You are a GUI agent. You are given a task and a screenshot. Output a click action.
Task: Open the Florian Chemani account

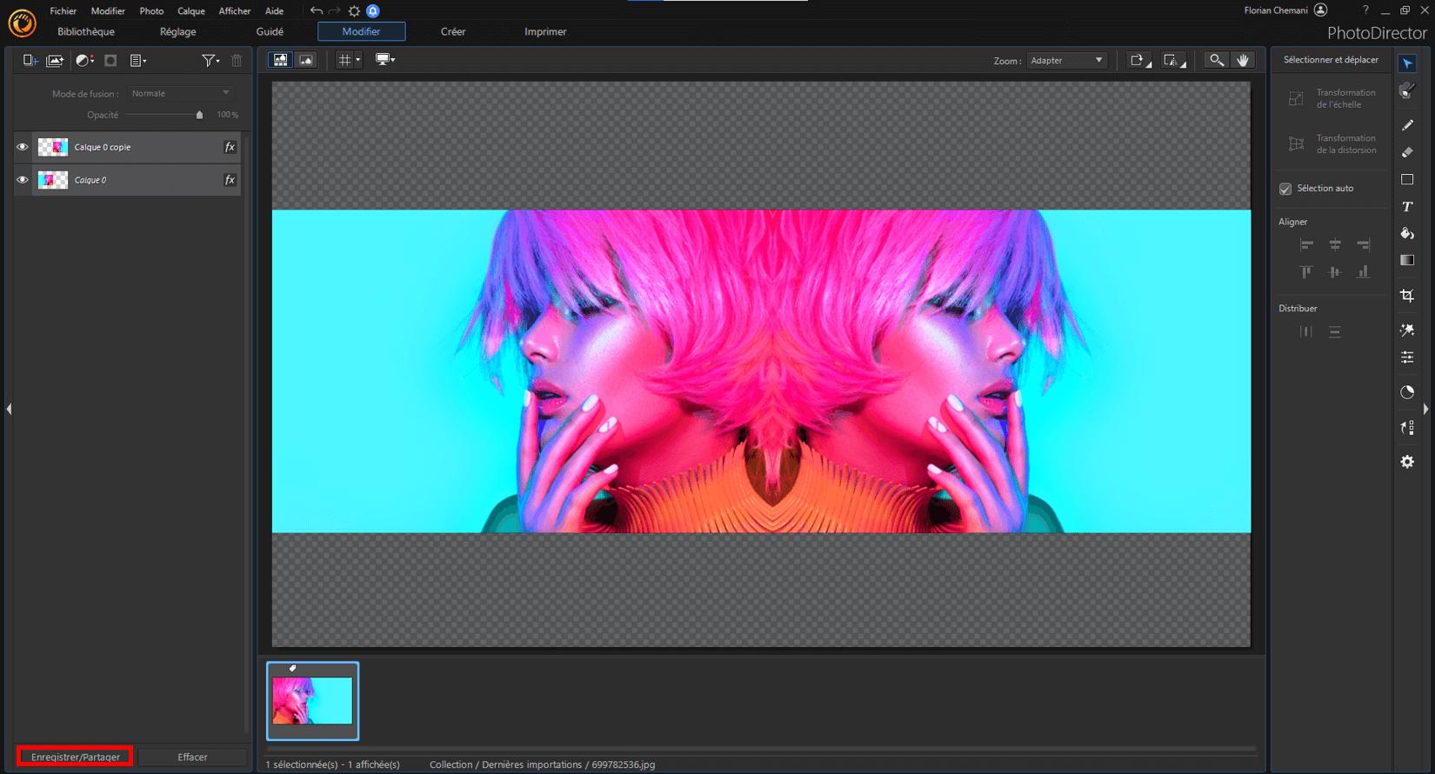tap(1285, 10)
